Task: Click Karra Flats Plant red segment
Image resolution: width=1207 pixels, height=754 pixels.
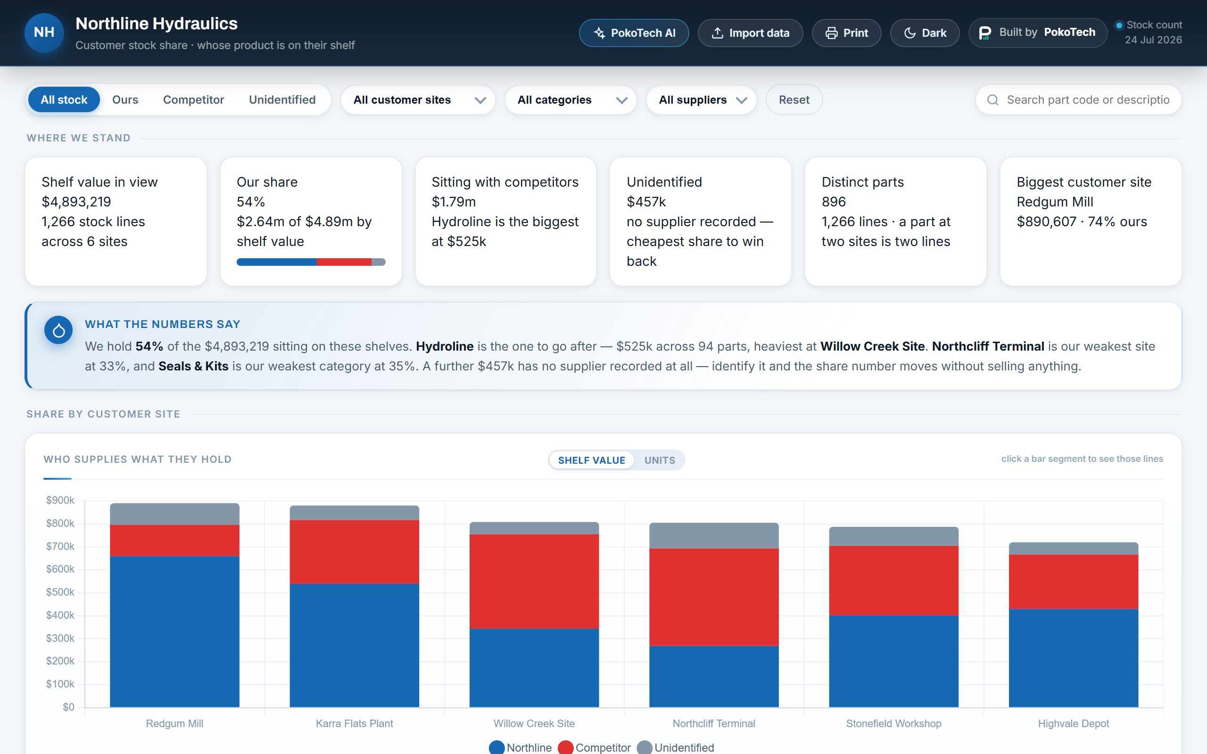Action: (x=354, y=552)
